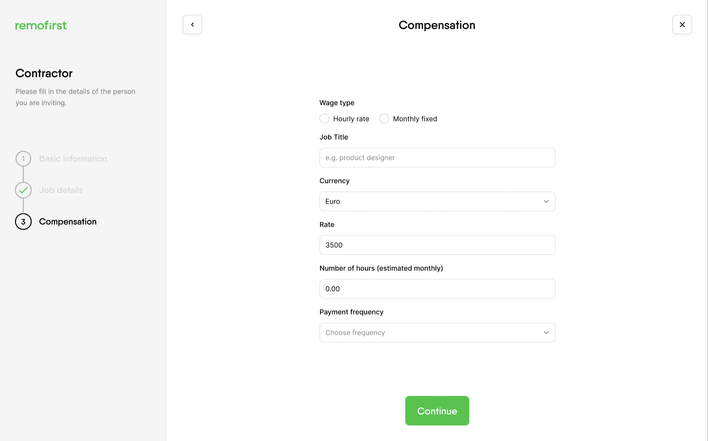Click the Currency dropdown chevron arrow
The height and width of the screenshot is (441, 708).
pos(546,202)
